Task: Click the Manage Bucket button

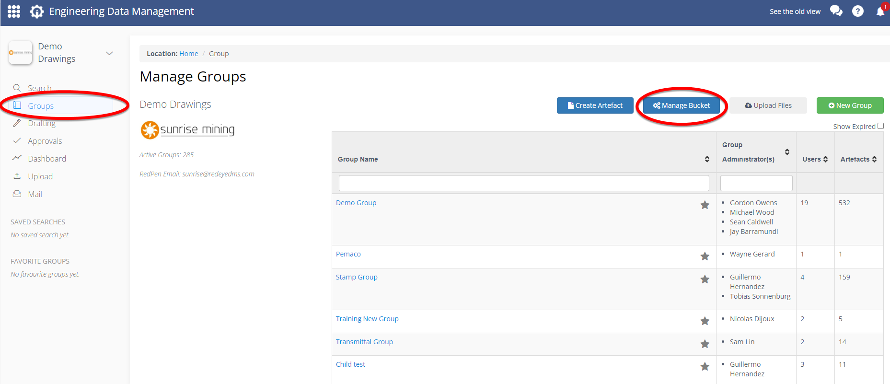Action: [x=681, y=105]
